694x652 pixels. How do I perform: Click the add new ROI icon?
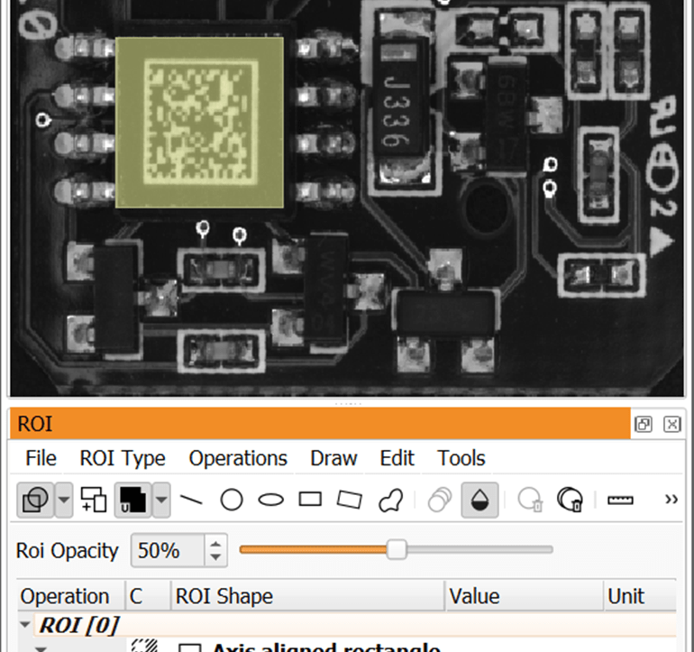tap(94, 500)
